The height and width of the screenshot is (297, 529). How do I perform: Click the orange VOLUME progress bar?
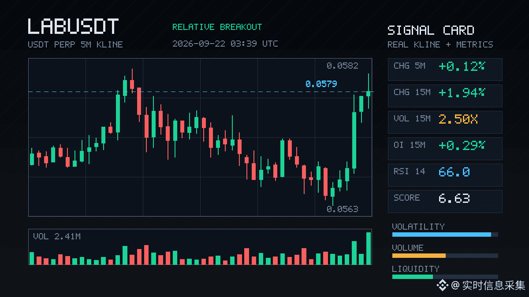click(419, 256)
